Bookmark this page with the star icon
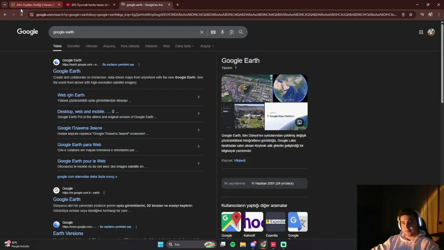This screenshot has height=250, width=444. click(x=411, y=15)
